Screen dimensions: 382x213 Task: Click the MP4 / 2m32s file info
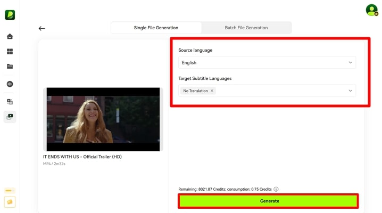(54, 164)
